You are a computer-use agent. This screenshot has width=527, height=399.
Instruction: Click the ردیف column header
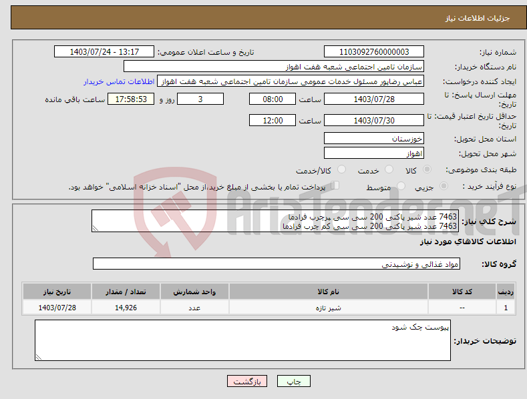pyautogui.click(x=506, y=292)
